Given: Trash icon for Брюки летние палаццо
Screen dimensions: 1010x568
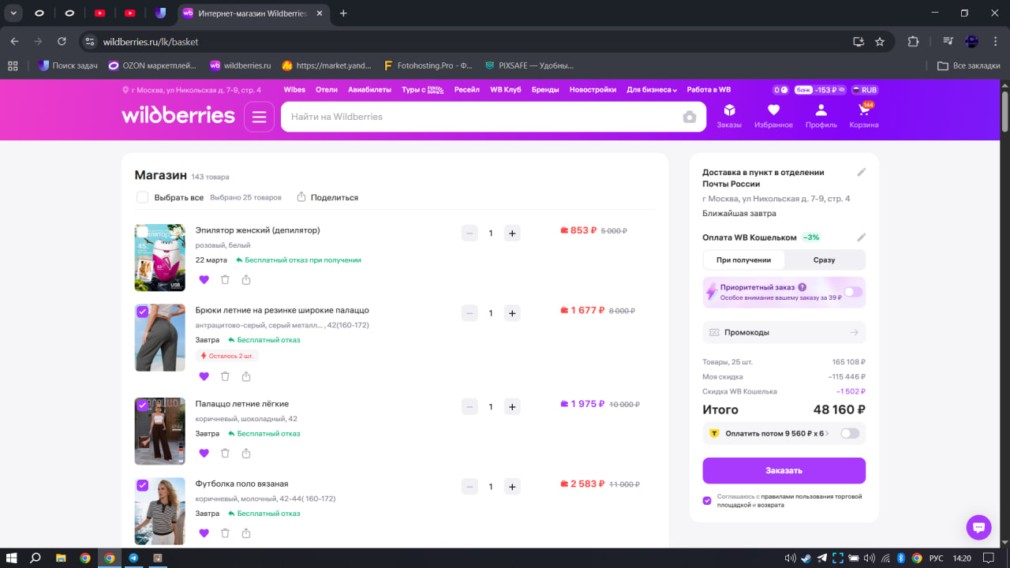Looking at the screenshot, I should coord(225,376).
